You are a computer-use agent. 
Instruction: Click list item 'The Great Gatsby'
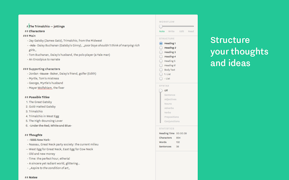pos(39,102)
